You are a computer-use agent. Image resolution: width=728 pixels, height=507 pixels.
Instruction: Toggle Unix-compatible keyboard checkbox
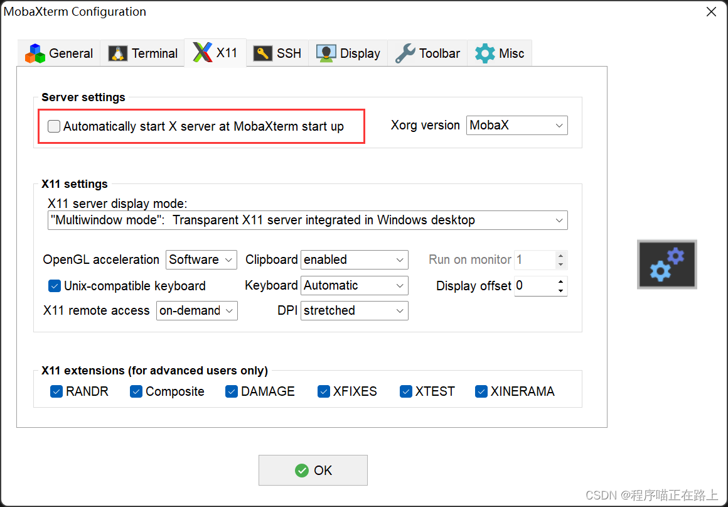click(x=55, y=286)
